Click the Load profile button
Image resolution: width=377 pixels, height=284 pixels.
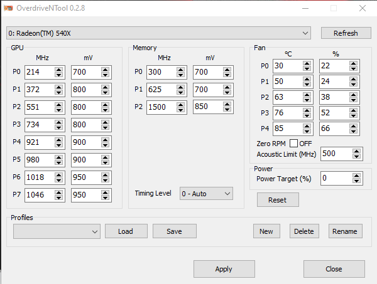point(126,231)
